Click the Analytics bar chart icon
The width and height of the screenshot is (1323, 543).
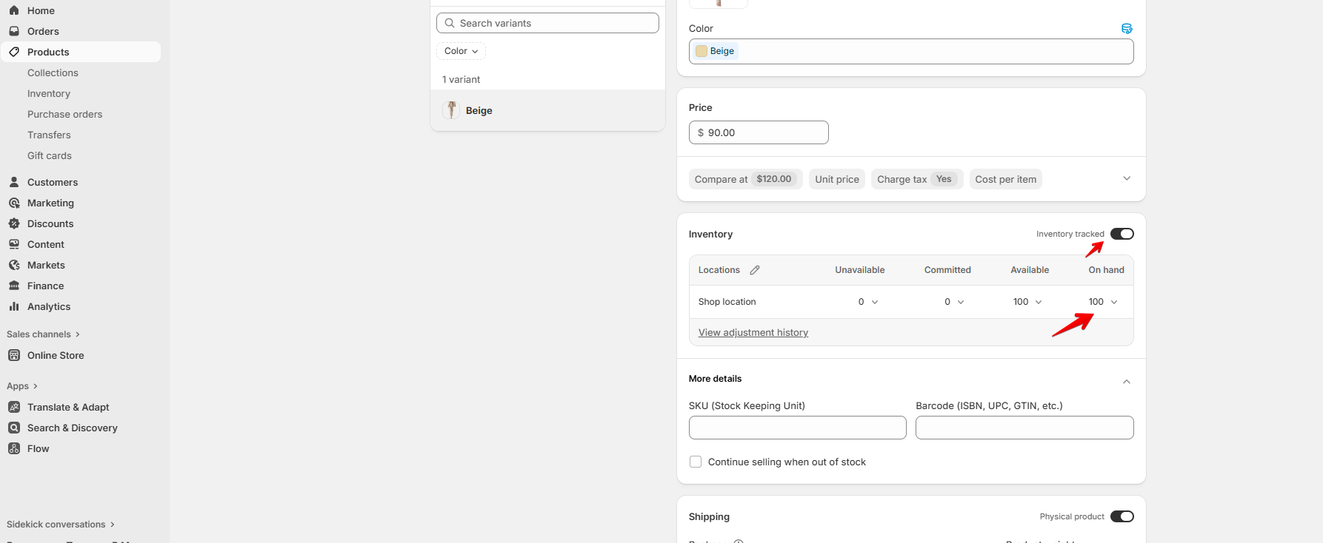14,306
